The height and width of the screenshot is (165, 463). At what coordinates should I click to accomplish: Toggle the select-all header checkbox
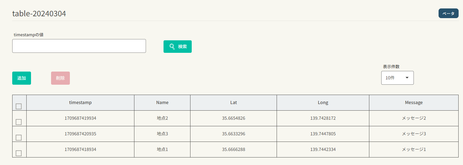pos(19,106)
